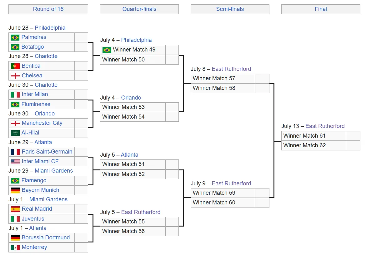This screenshot has height=259, width=371.
Task: Open the Borussia Dortmund team link
Action: pos(46,237)
